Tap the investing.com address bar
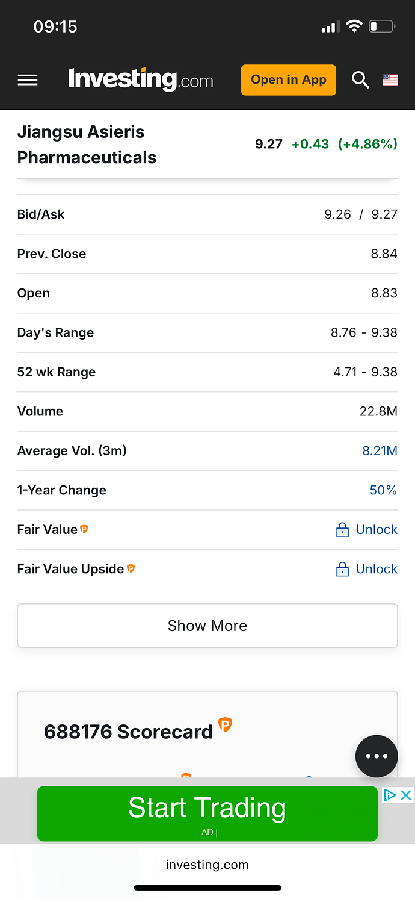The image size is (415, 899). tap(207, 865)
